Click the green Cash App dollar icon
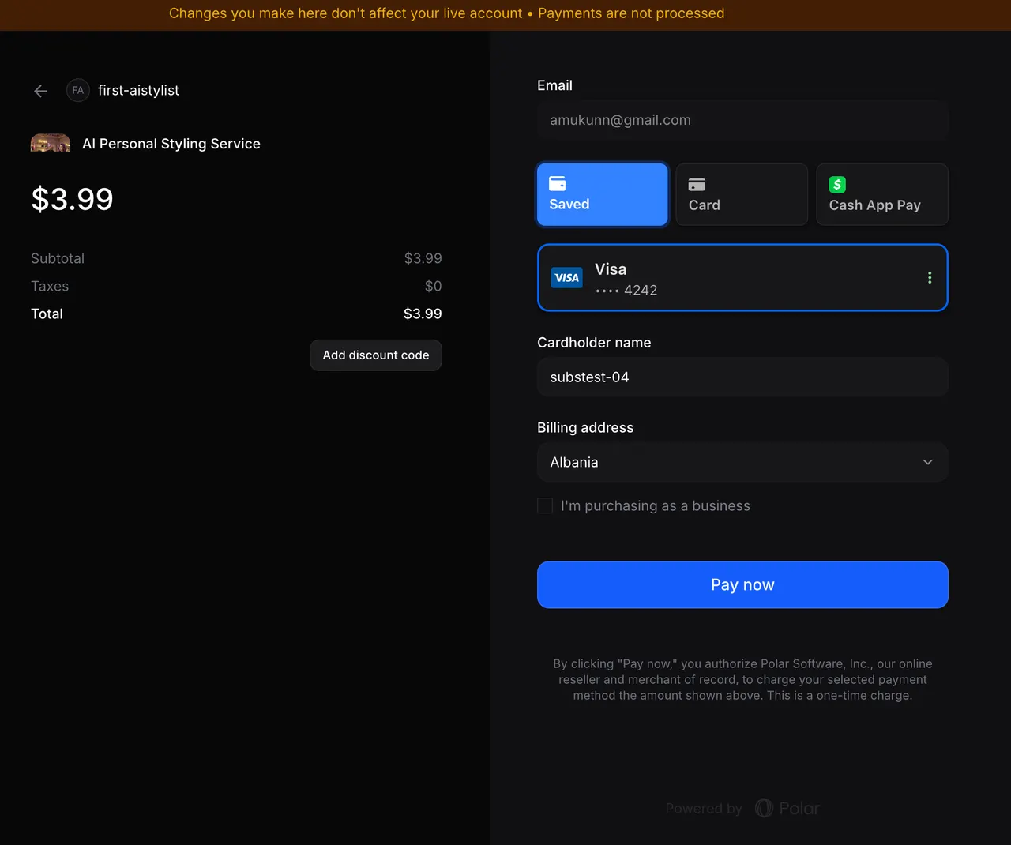The image size is (1011, 845). [837, 184]
